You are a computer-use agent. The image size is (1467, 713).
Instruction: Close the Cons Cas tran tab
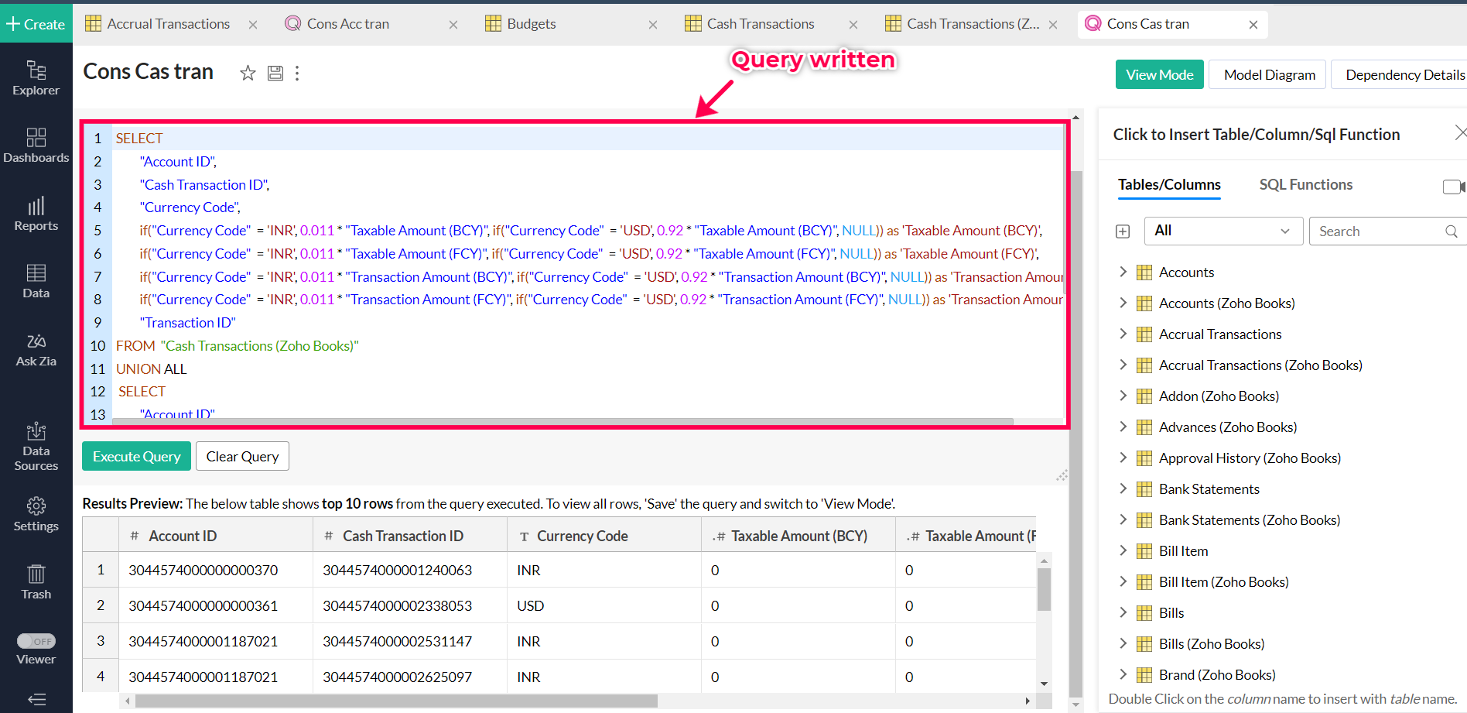pyautogui.click(x=1253, y=25)
